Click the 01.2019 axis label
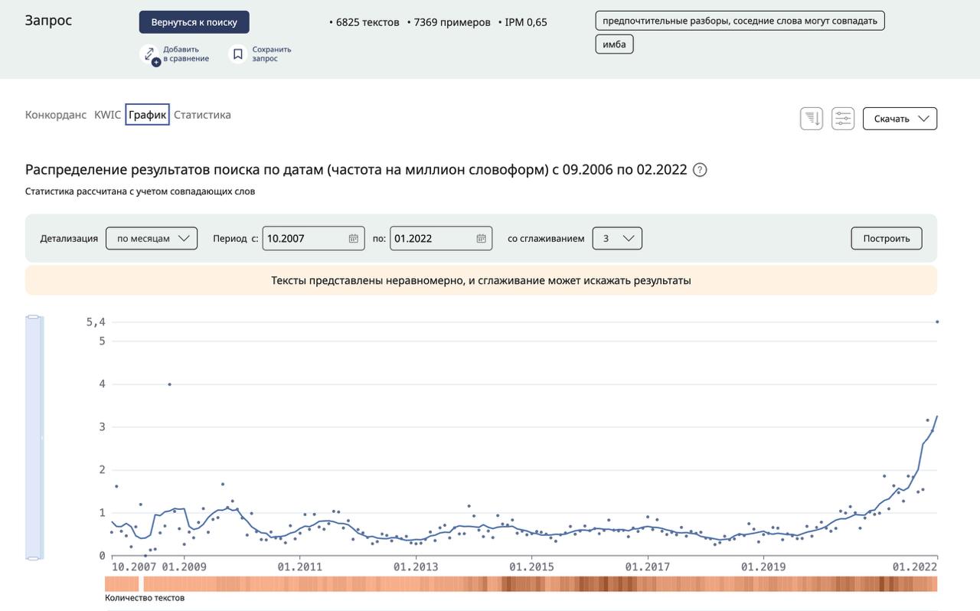Viewport: 980px width, 611px height. point(763,567)
